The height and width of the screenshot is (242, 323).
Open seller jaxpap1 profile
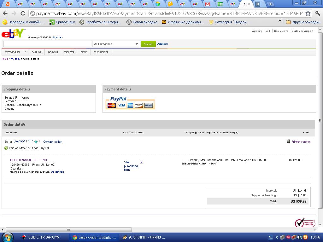(x=20, y=141)
